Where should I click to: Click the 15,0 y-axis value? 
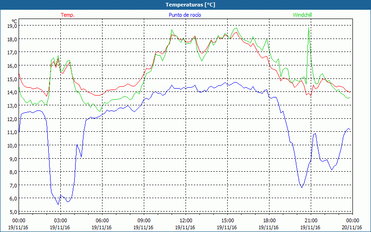point(12,79)
